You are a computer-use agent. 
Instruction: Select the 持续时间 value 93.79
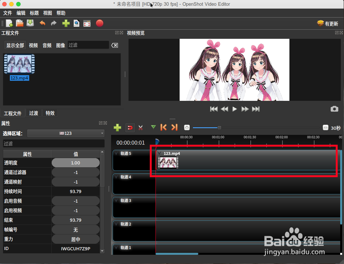point(76,191)
